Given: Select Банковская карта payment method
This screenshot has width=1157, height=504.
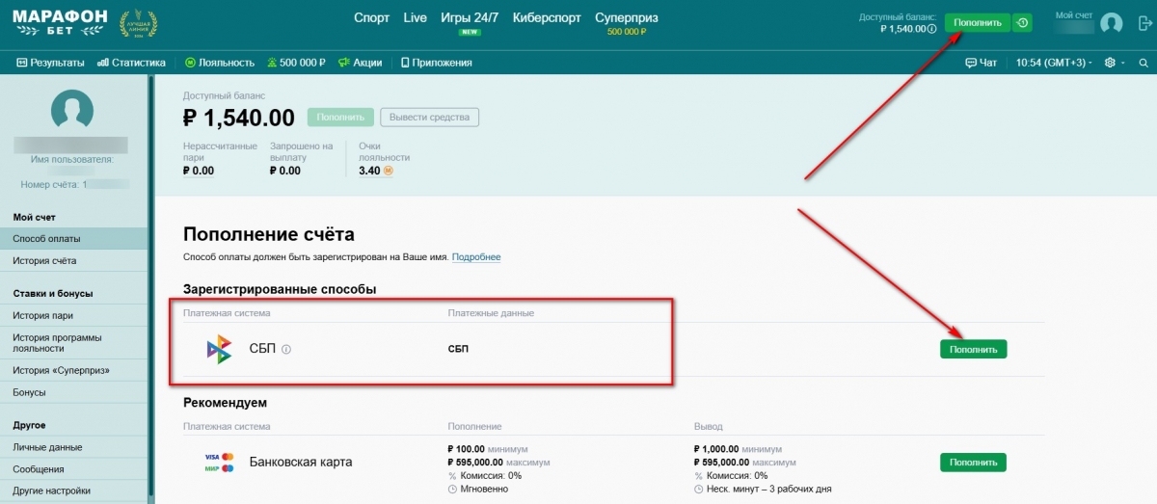Looking at the screenshot, I should click(x=301, y=463).
